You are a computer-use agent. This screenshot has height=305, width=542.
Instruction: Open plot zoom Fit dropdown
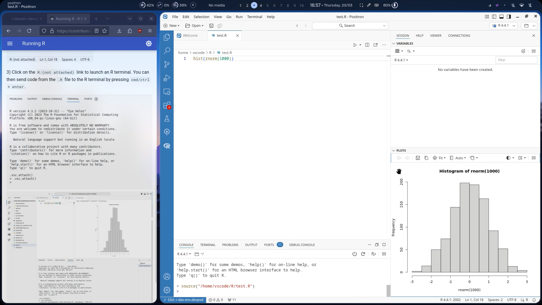[x=439, y=158]
